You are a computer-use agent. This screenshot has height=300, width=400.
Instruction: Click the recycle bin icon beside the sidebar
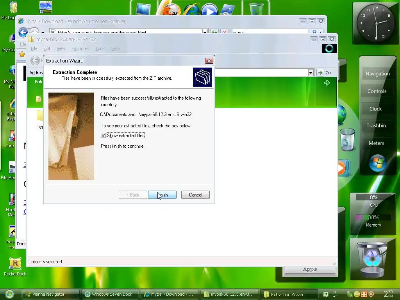point(347,139)
